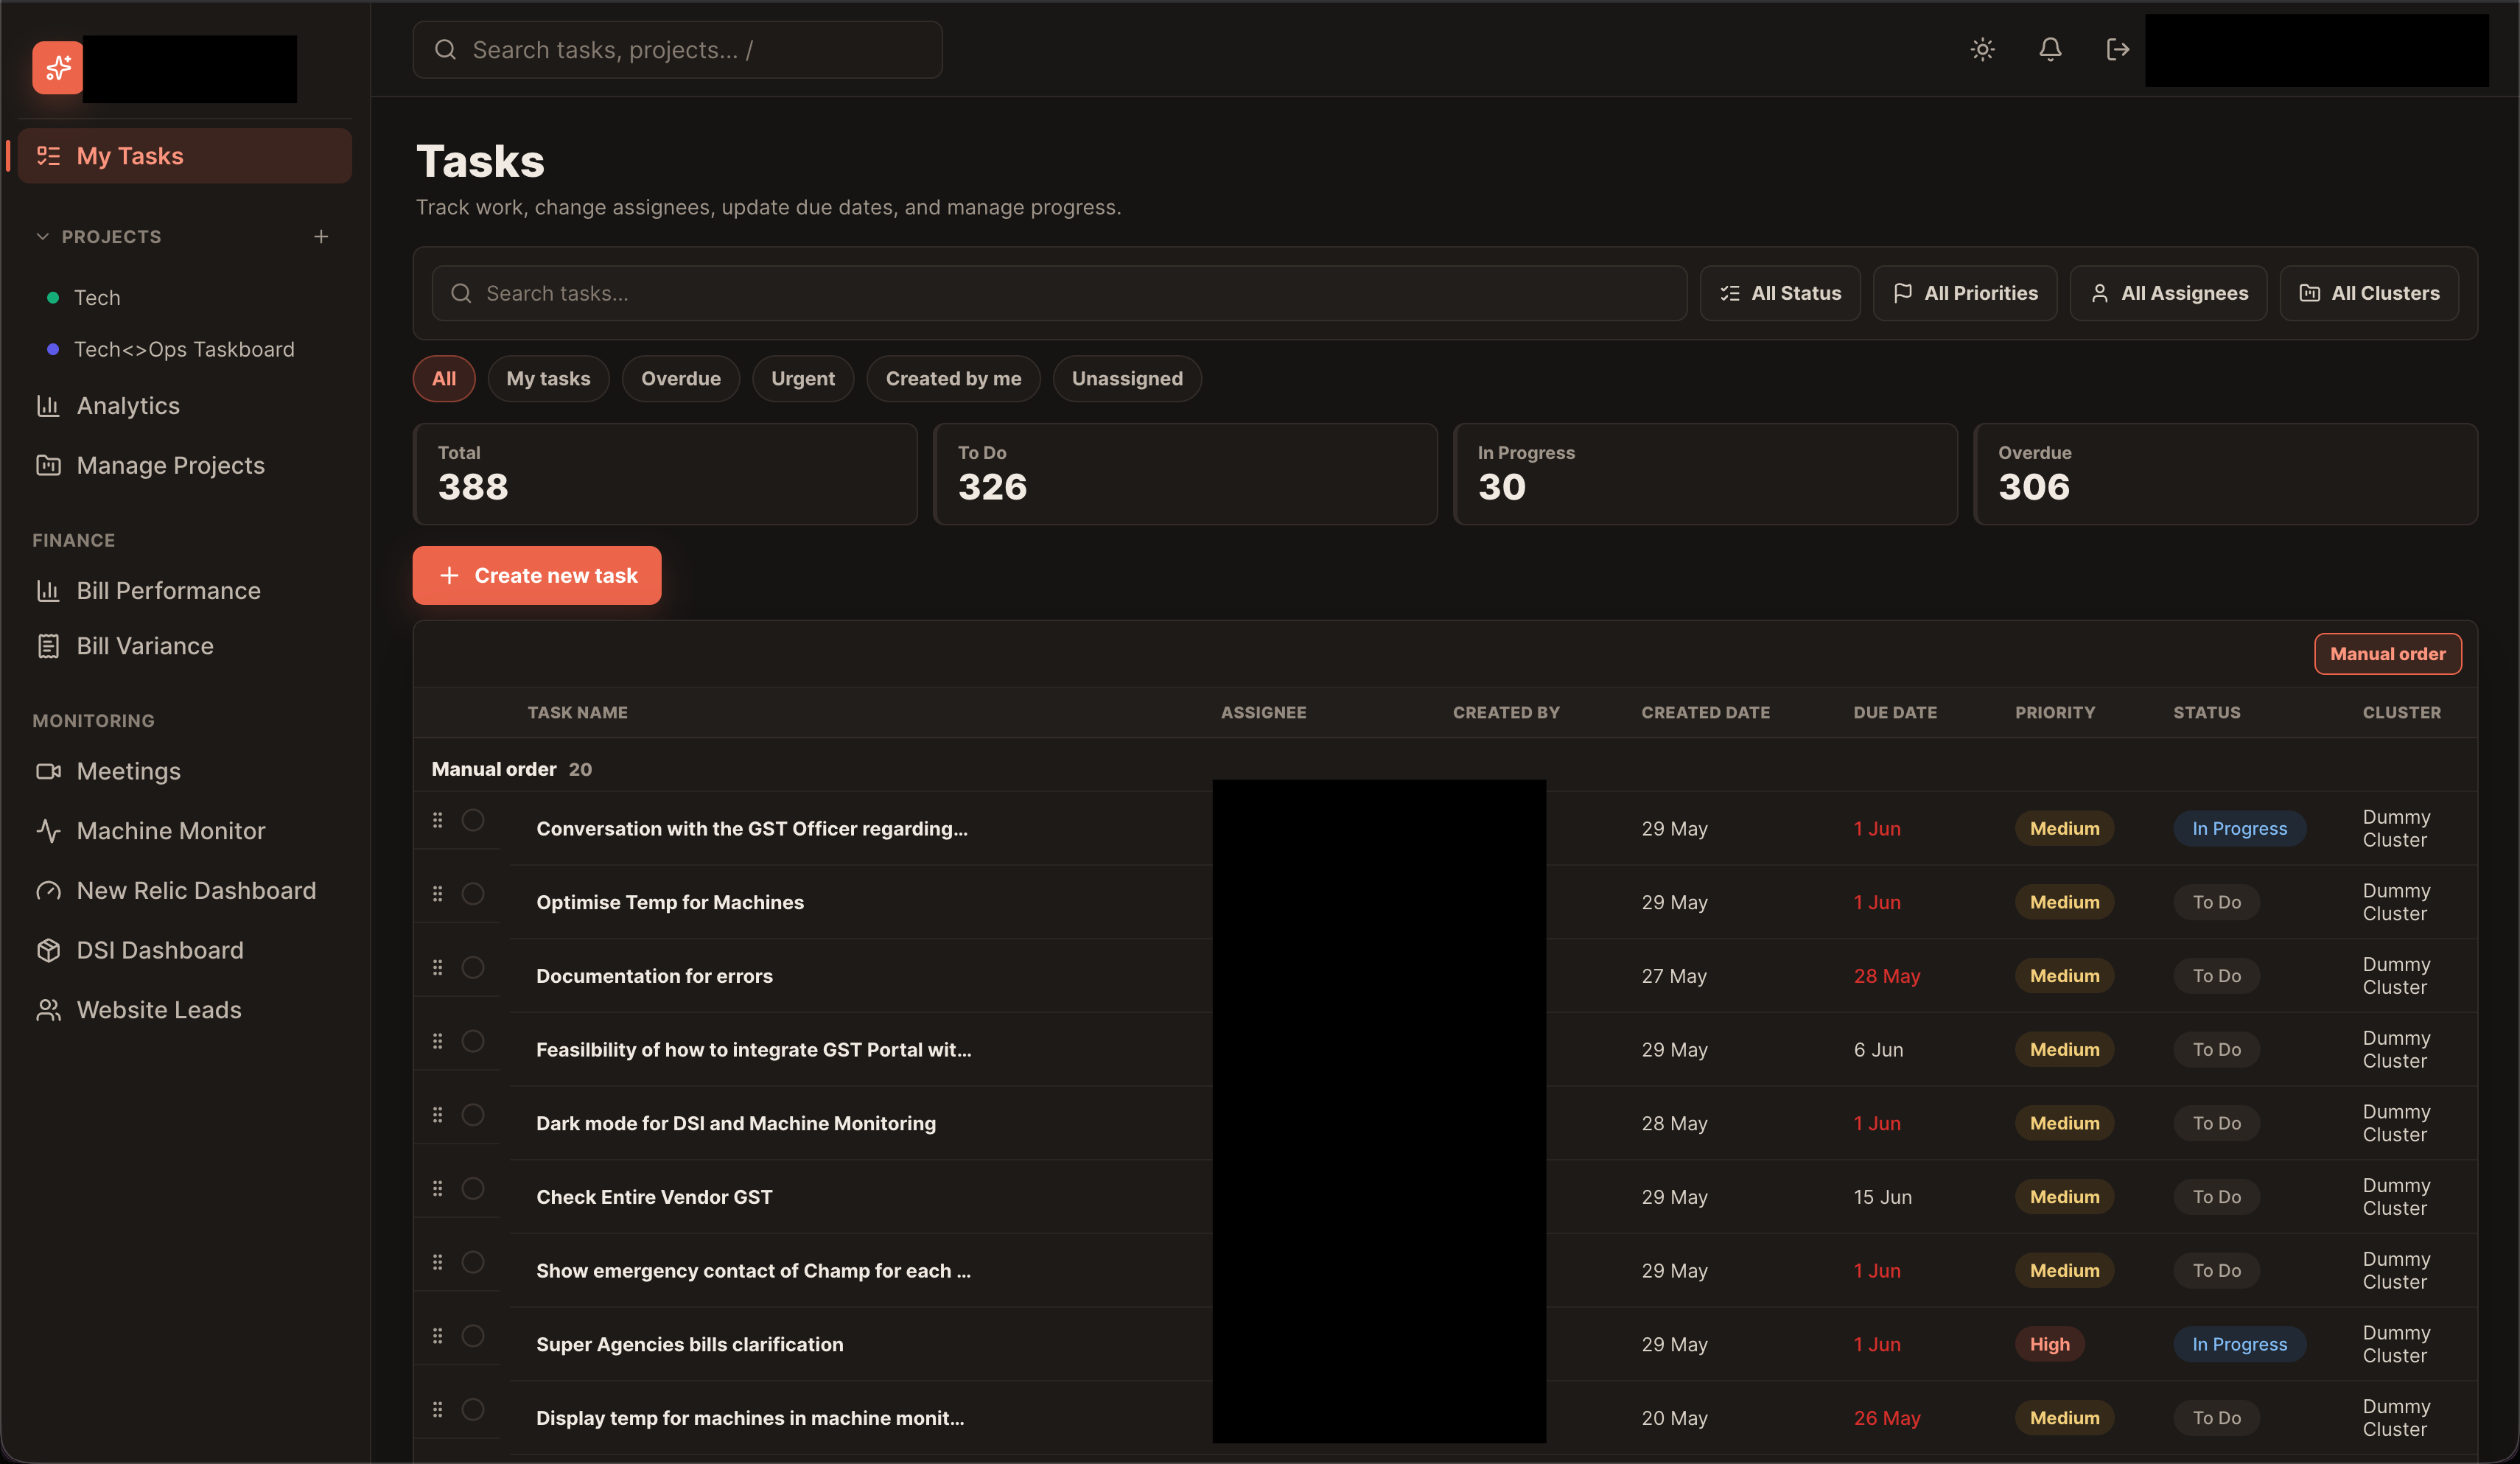The height and width of the screenshot is (1464, 2520).
Task: Open the Tech<>Ops Taskboard project
Action: point(185,349)
